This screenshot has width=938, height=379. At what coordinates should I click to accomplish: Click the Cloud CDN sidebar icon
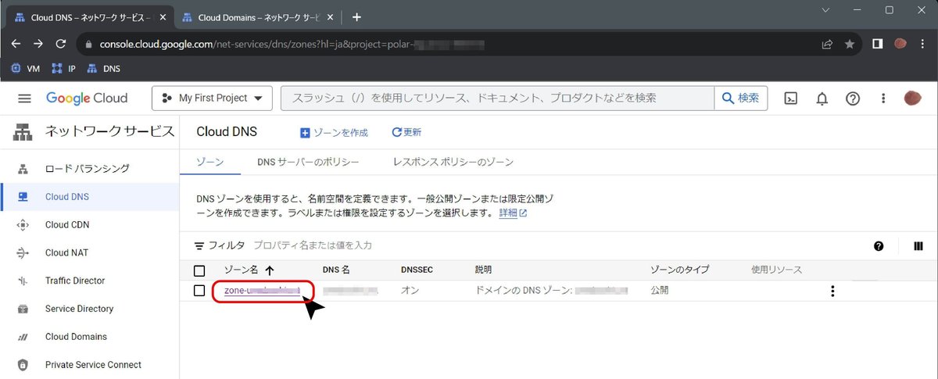click(23, 225)
